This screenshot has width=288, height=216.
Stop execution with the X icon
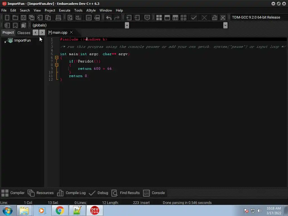204,18
